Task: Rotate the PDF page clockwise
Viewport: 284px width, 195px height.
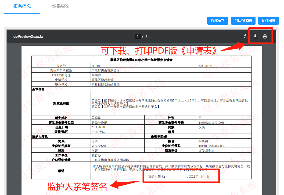Action: [x=245, y=36]
